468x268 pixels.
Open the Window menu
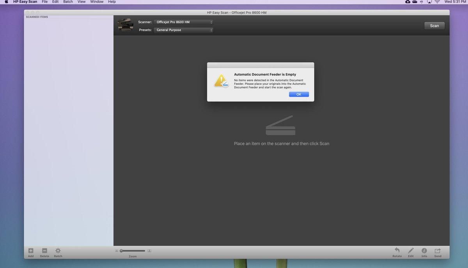(97, 2)
